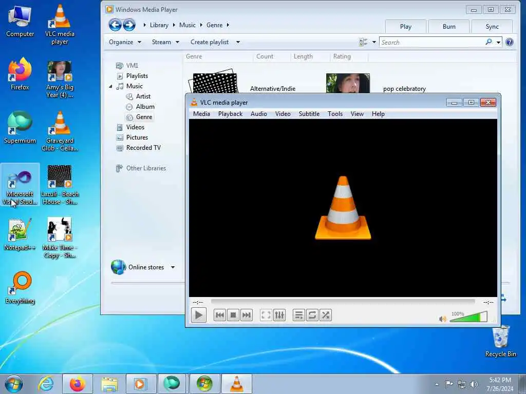Toggle loop mode in VLC

[x=312, y=316]
